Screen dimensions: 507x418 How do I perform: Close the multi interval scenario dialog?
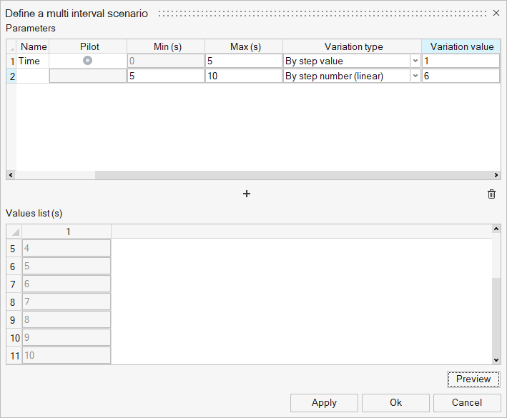point(496,14)
